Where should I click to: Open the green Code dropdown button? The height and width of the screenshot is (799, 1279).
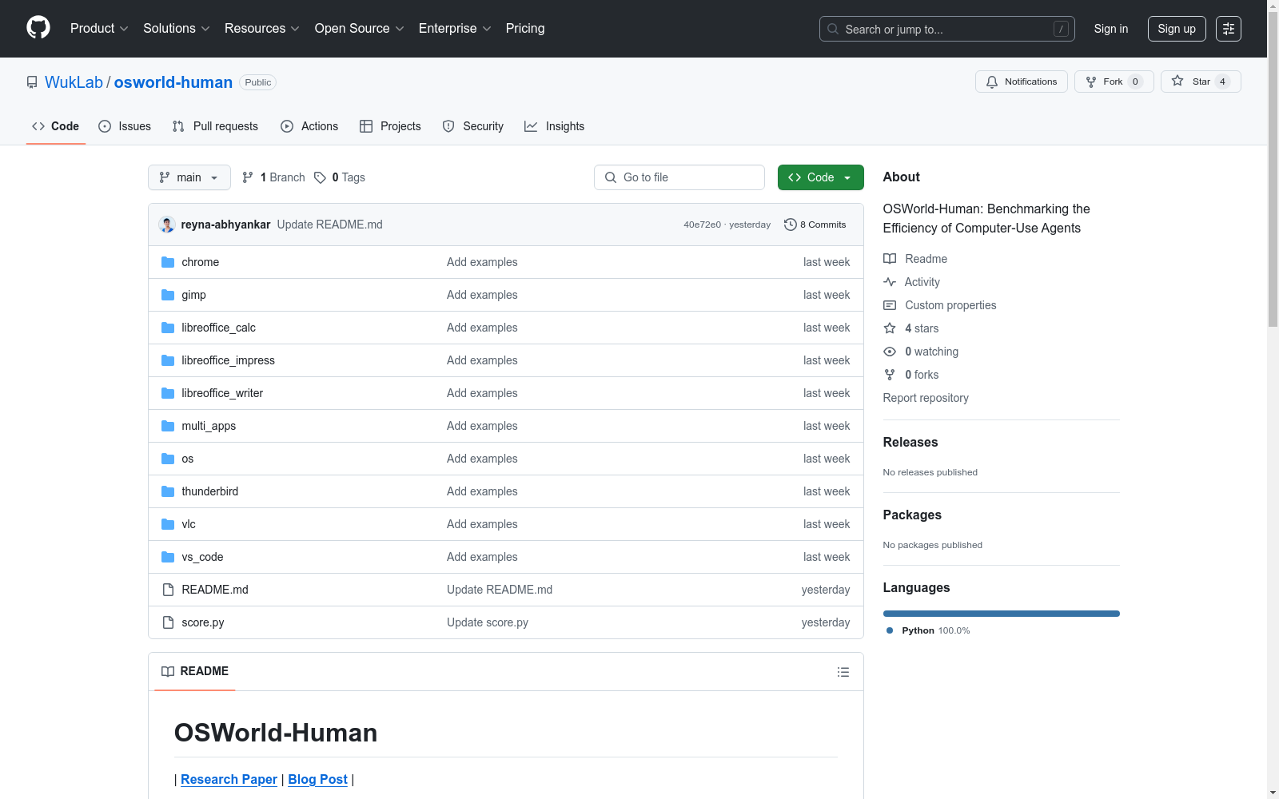tap(820, 177)
